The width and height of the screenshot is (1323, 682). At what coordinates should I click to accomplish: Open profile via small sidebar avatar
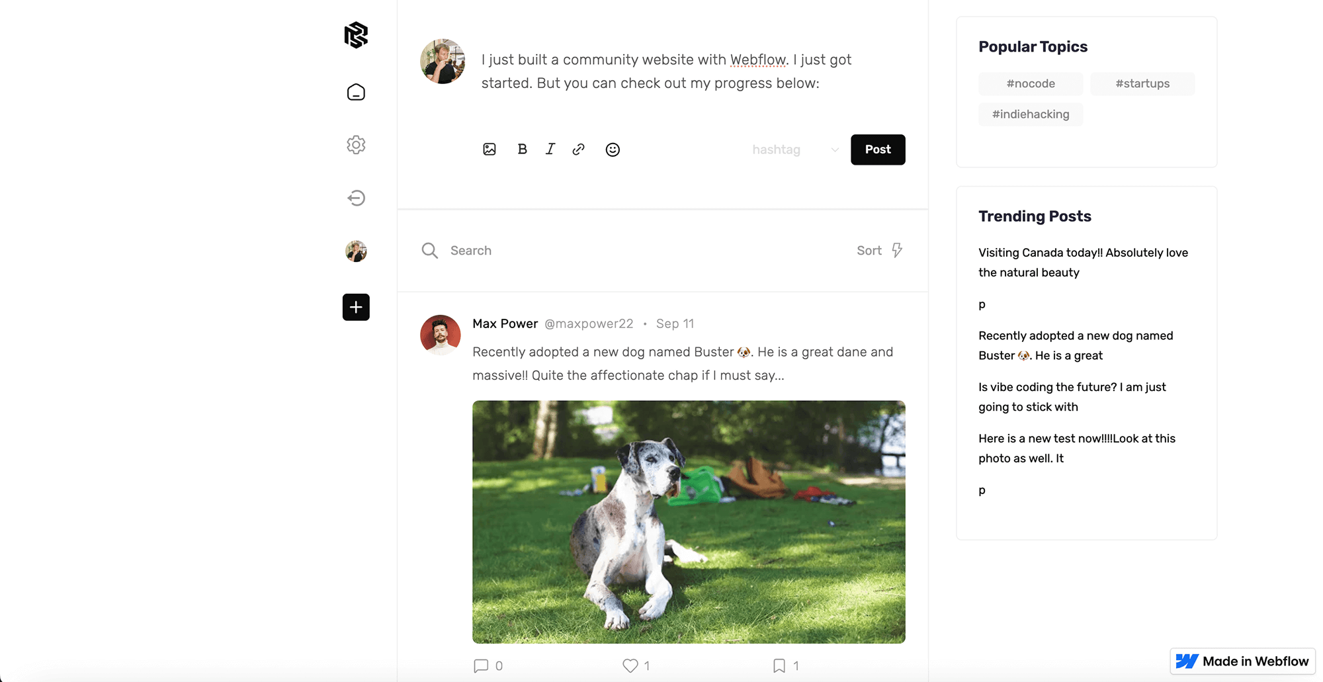(356, 251)
